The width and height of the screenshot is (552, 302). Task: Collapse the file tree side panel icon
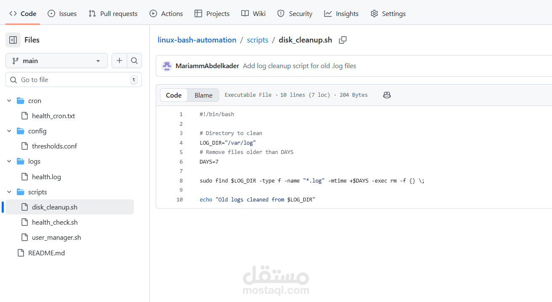[13, 40]
